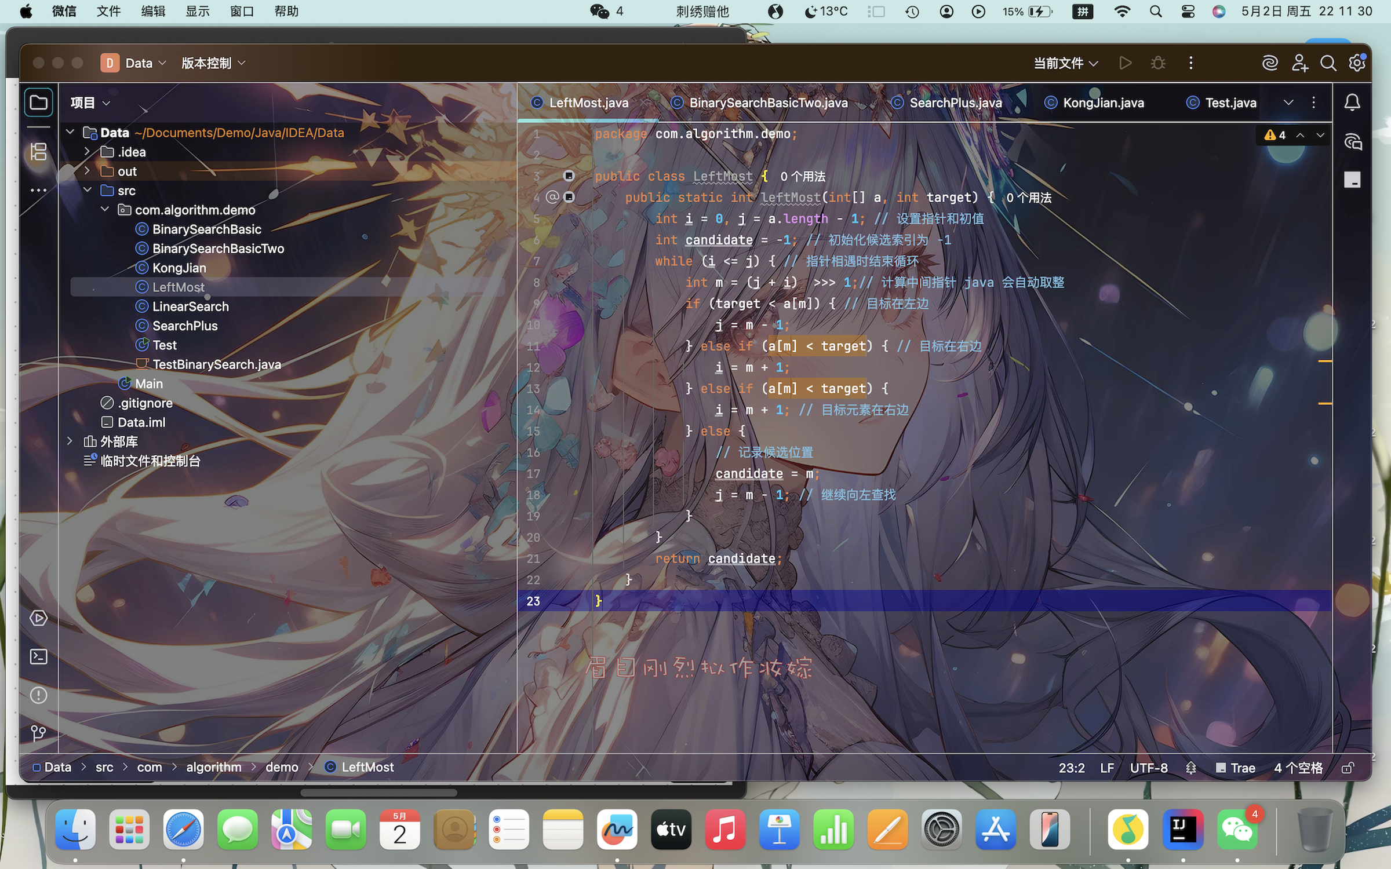This screenshot has width=1391, height=869.
Task: Expand the 外部库 node
Action: [70, 441]
